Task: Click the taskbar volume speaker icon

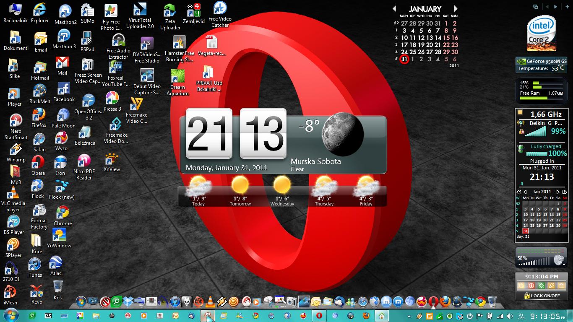Action: point(509,316)
